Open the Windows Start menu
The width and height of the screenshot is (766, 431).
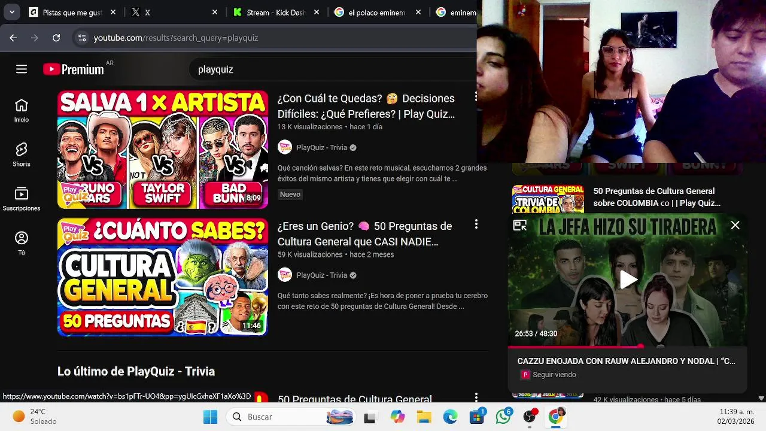pos(210,417)
